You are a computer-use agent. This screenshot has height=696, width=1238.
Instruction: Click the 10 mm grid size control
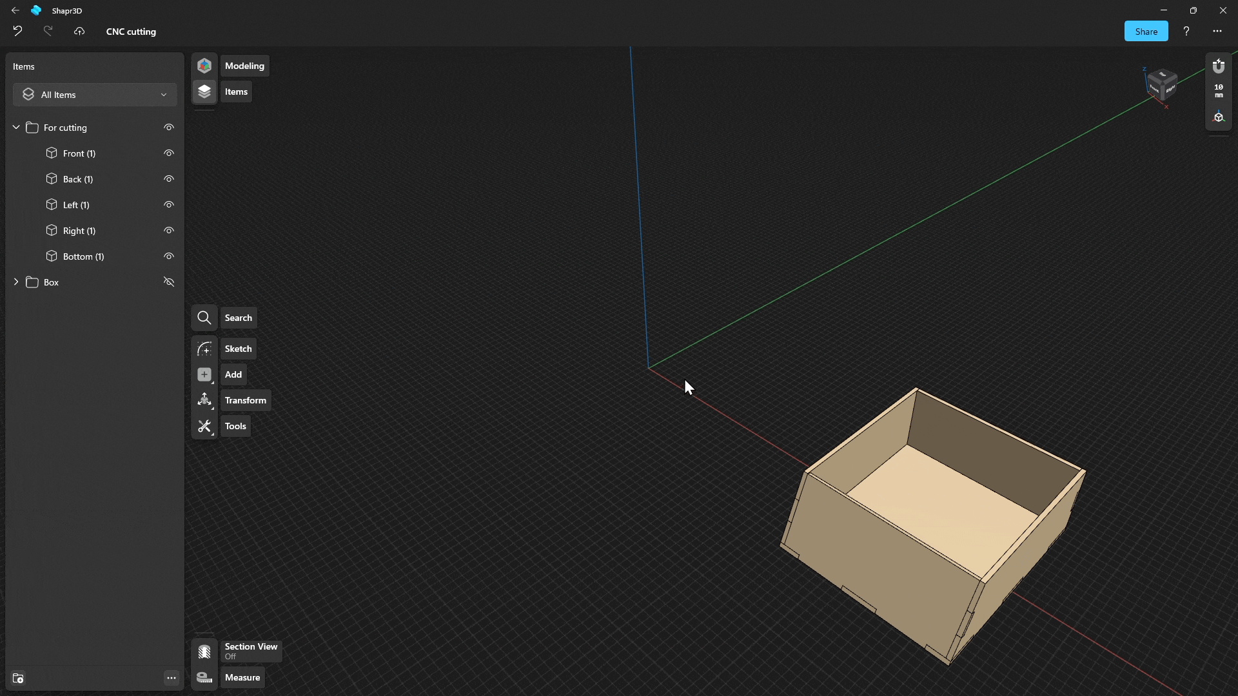point(1219,91)
